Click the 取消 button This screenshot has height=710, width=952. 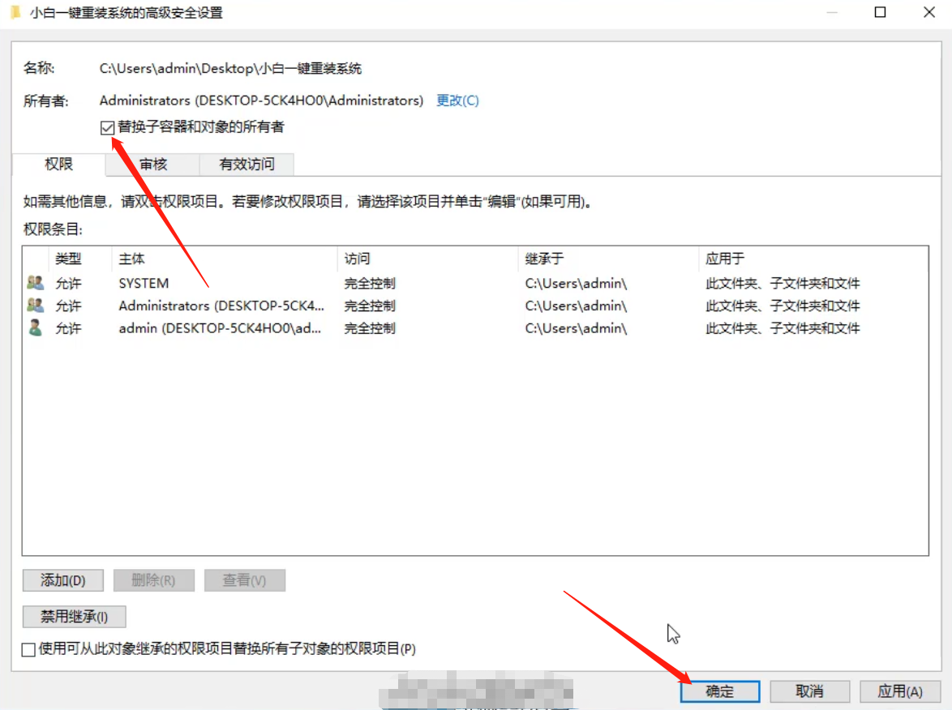(810, 691)
